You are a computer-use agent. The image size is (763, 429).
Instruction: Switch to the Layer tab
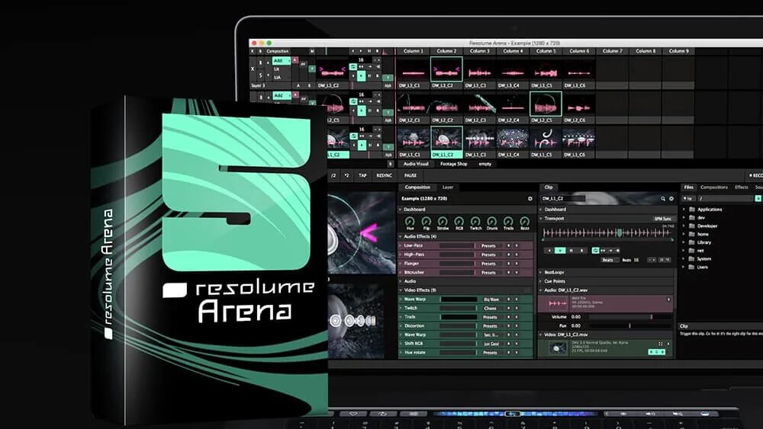point(447,187)
